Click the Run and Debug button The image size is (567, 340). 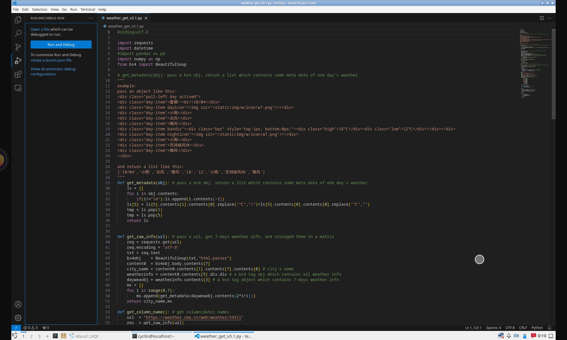click(61, 44)
